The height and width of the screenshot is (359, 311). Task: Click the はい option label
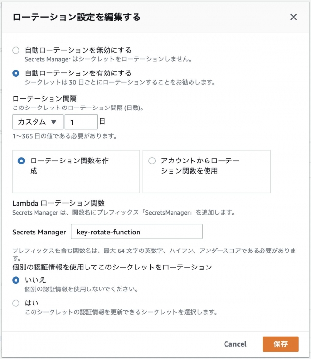[32, 303]
